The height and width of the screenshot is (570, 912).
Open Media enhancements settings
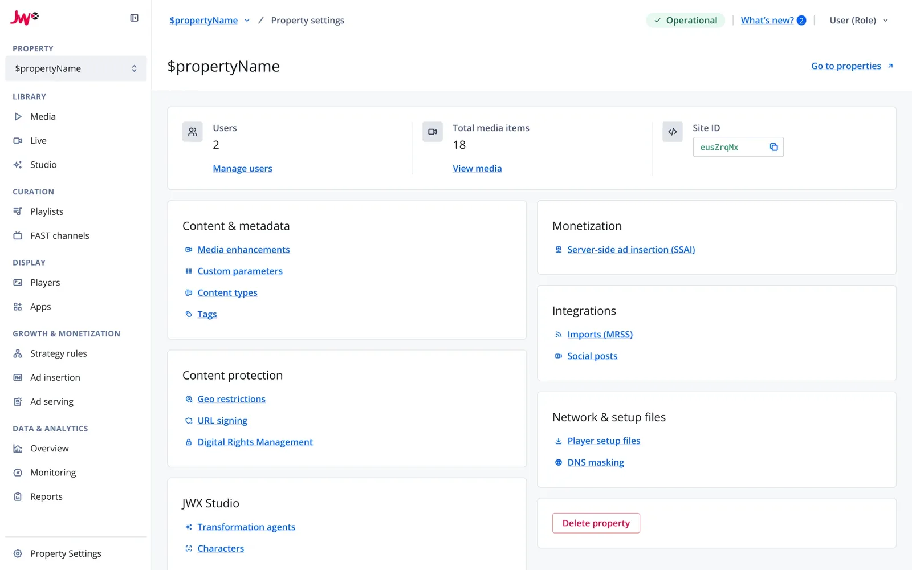point(243,250)
